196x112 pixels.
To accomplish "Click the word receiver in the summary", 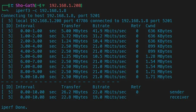I will tap(179, 97).
